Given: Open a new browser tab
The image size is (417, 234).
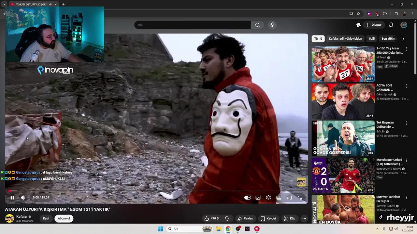Looking at the screenshot, I should (x=63, y=4).
